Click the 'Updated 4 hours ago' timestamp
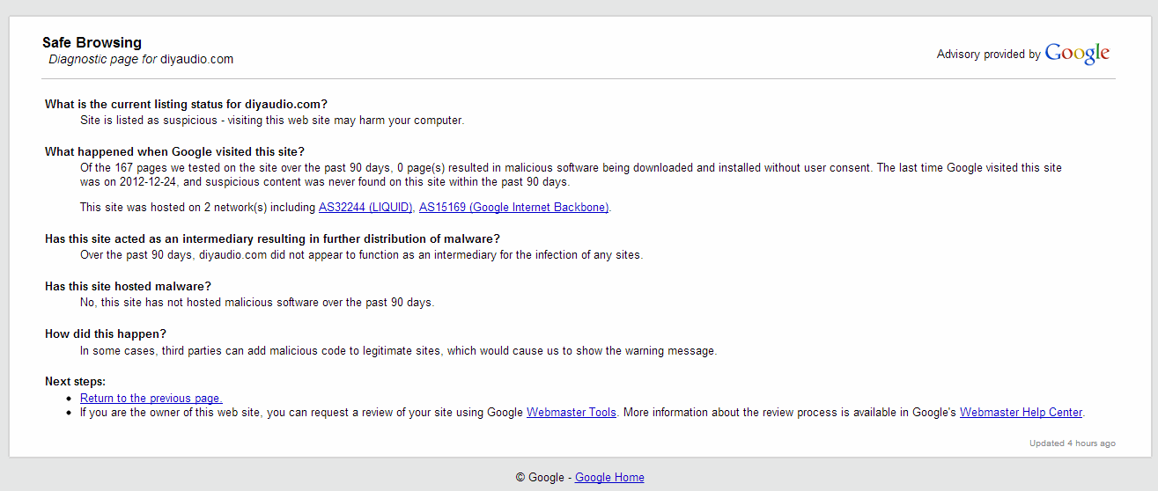Screen dimensions: 1158x491 click(1073, 443)
